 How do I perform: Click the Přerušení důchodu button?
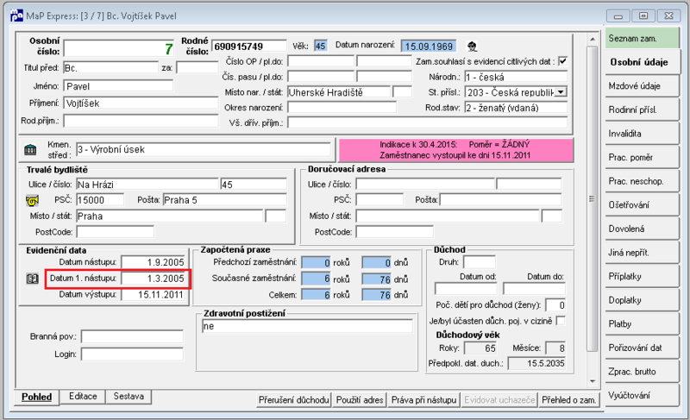coord(294,400)
